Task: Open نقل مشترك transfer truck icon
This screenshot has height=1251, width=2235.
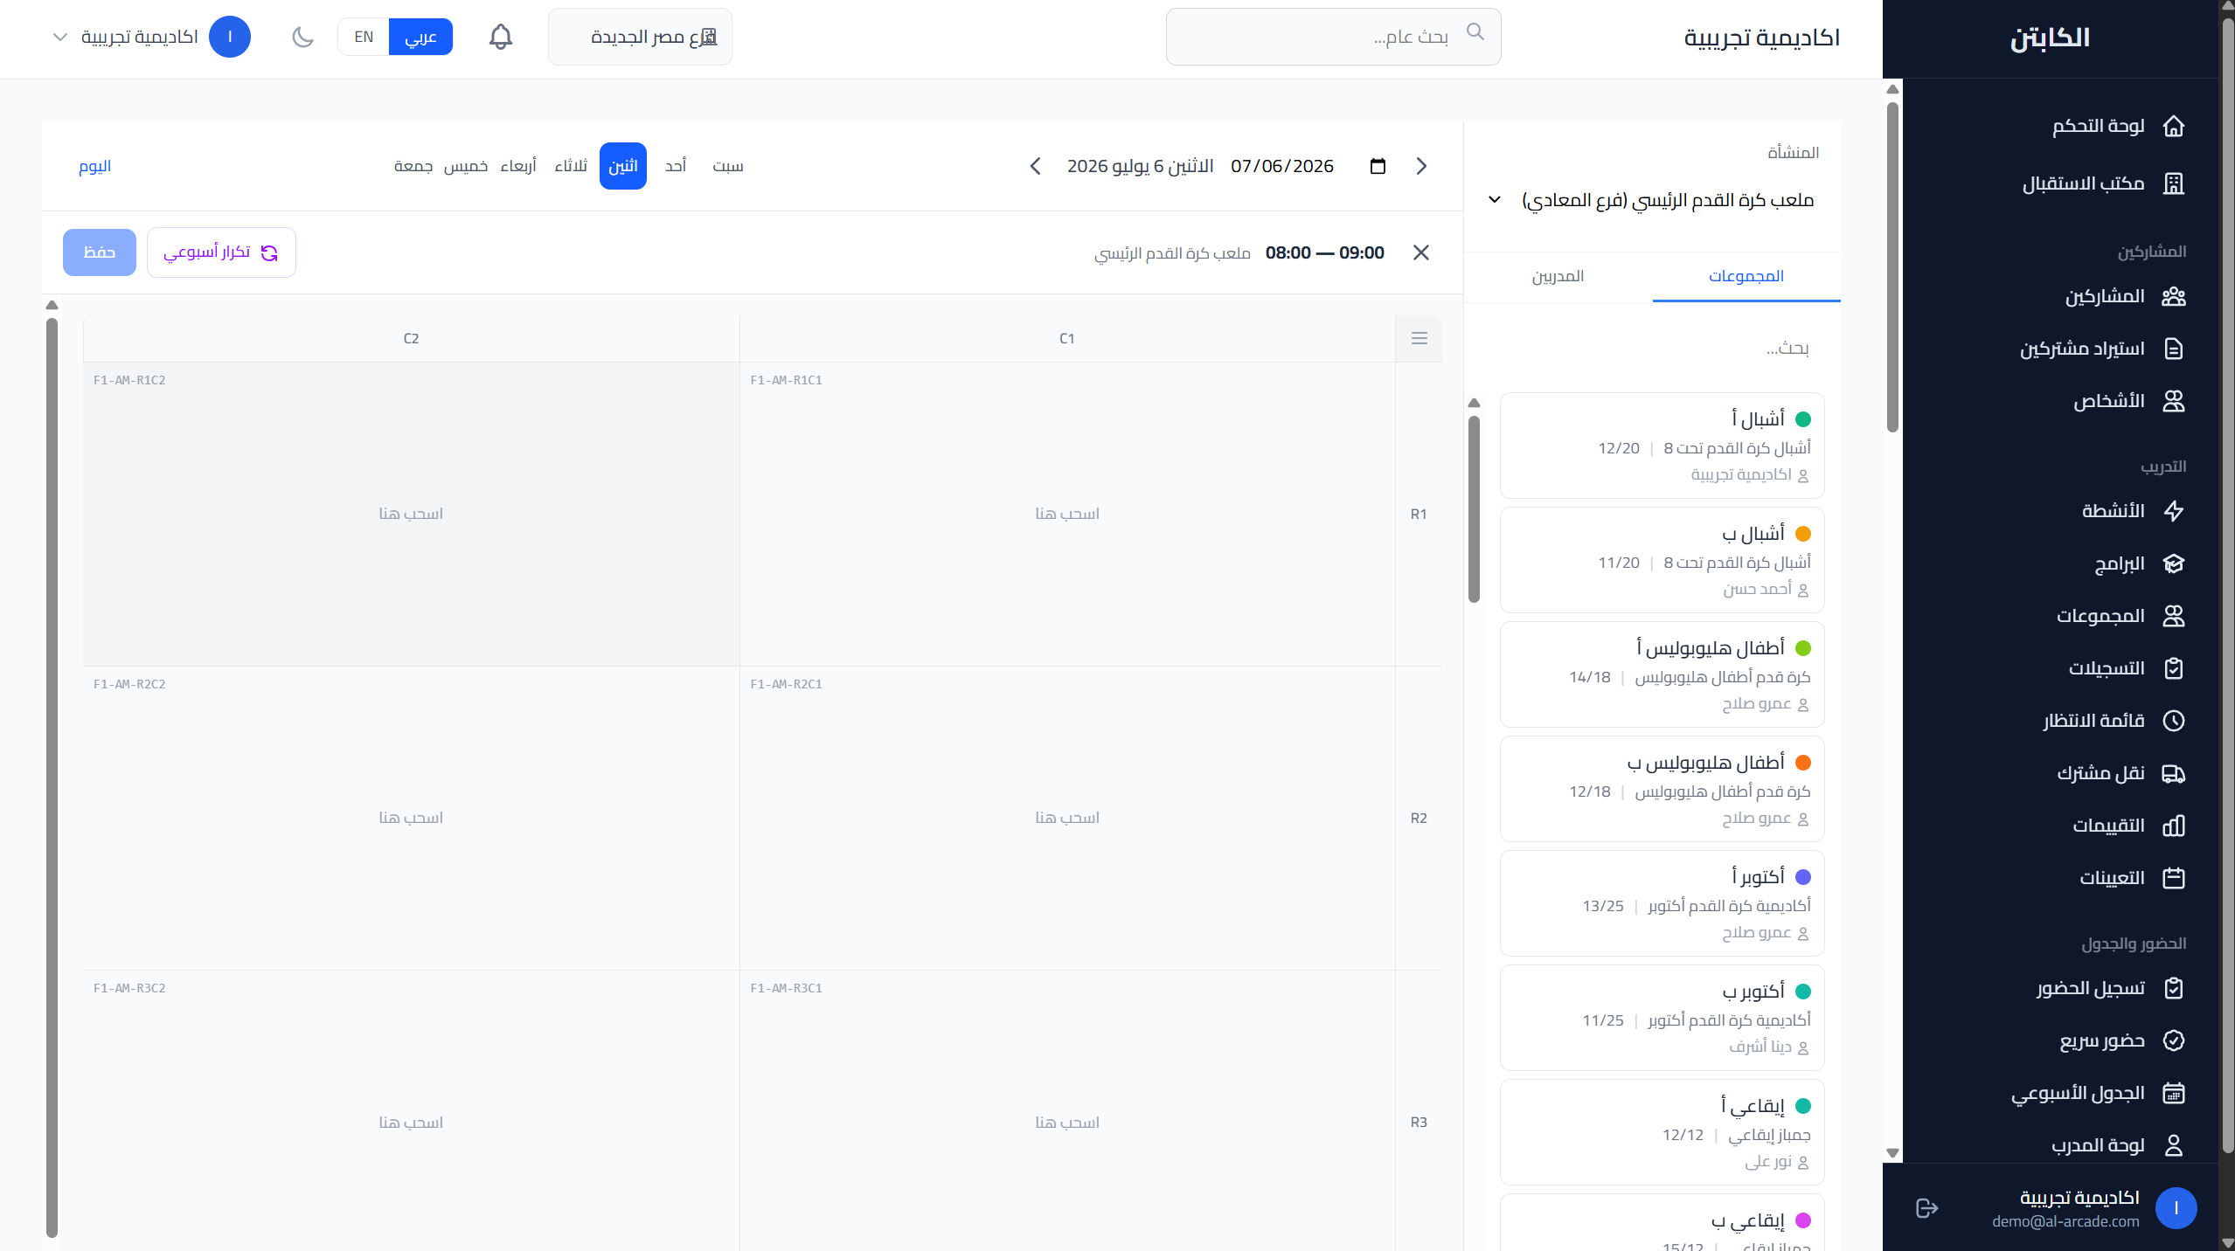Action: coord(2173,773)
